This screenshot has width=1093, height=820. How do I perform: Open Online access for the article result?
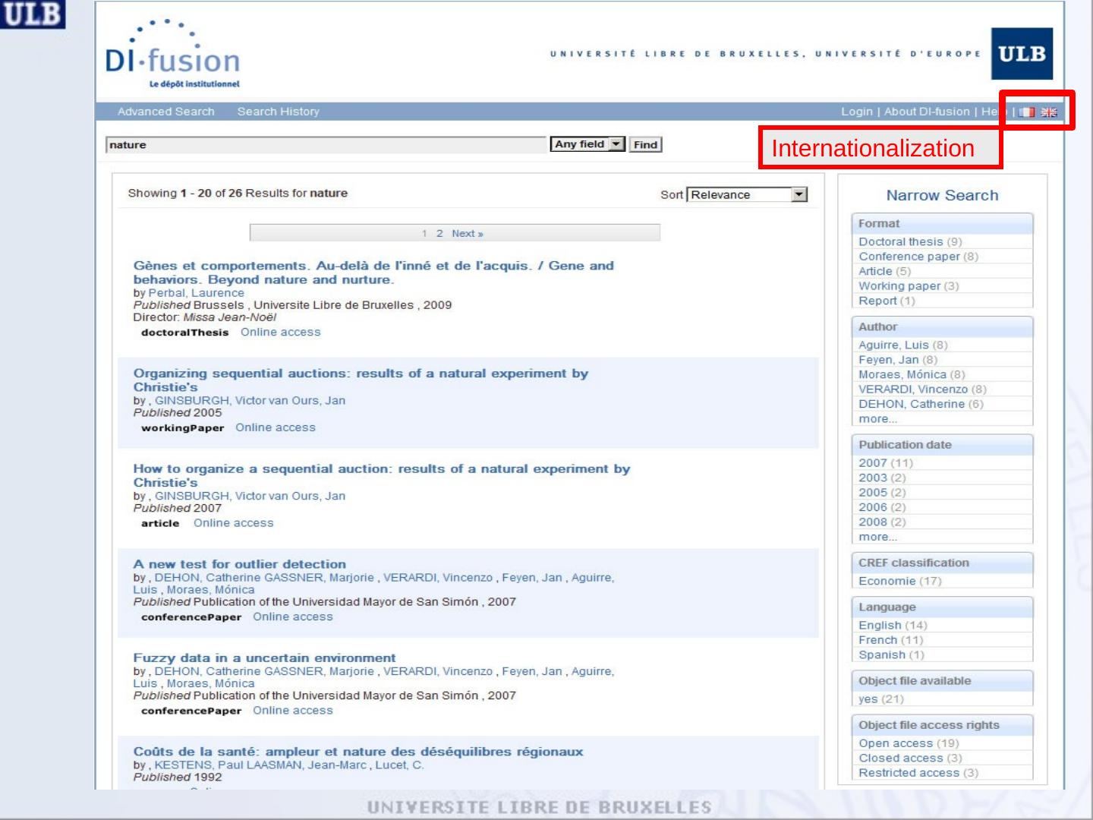click(x=234, y=523)
